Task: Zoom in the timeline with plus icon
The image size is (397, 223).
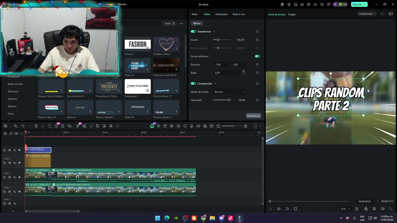Action: pyautogui.click(x=246, y=126)
